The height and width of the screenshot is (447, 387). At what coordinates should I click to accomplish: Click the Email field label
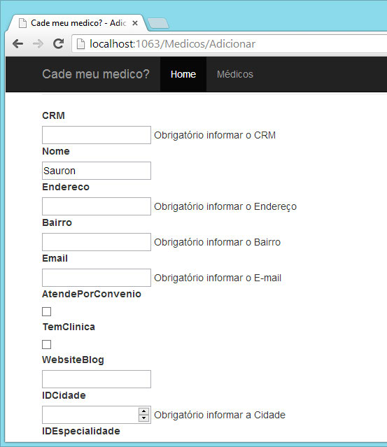[55, 258]
